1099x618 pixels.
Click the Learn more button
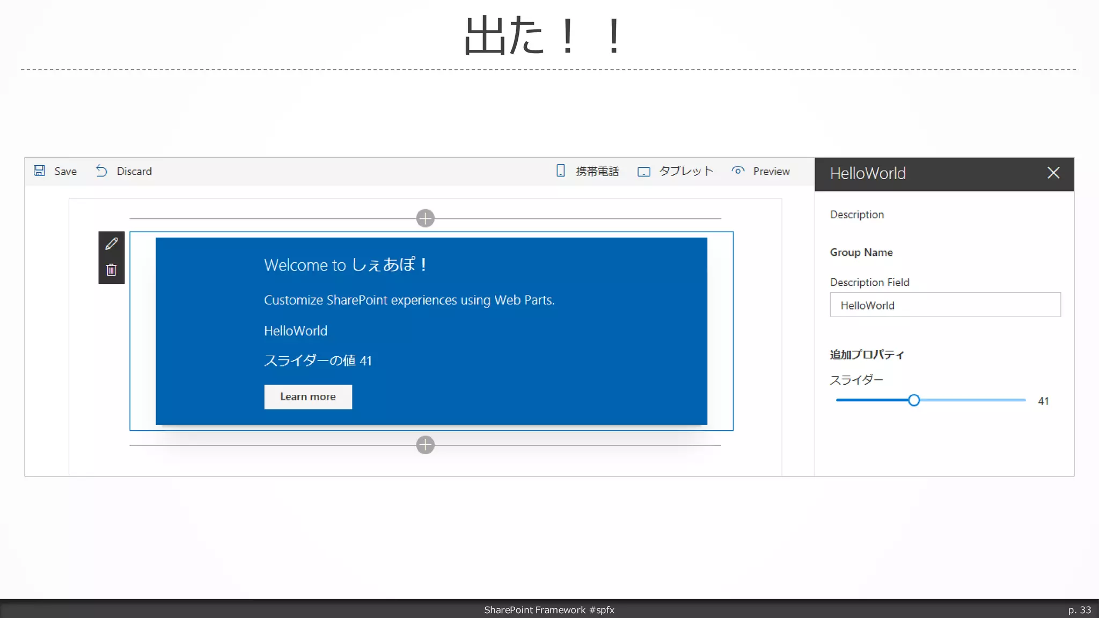308,397
